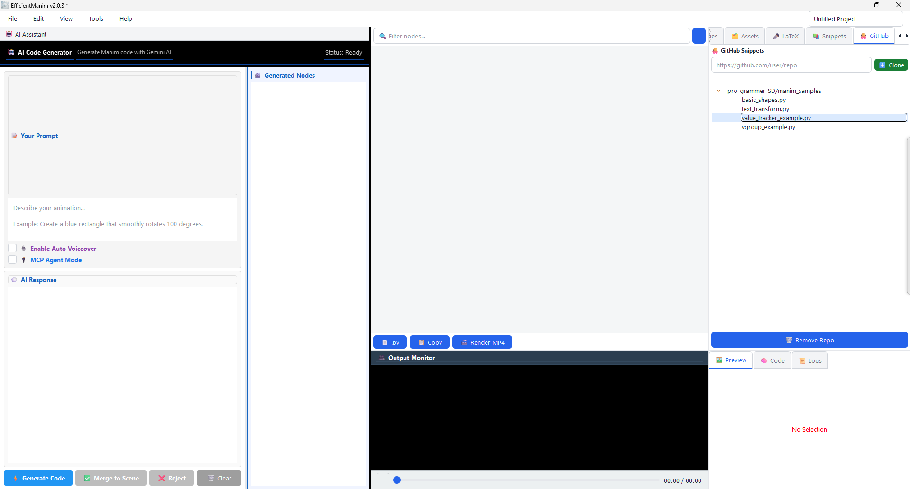
Task: Click the Output Monitor icon
Action: [382, 358]
